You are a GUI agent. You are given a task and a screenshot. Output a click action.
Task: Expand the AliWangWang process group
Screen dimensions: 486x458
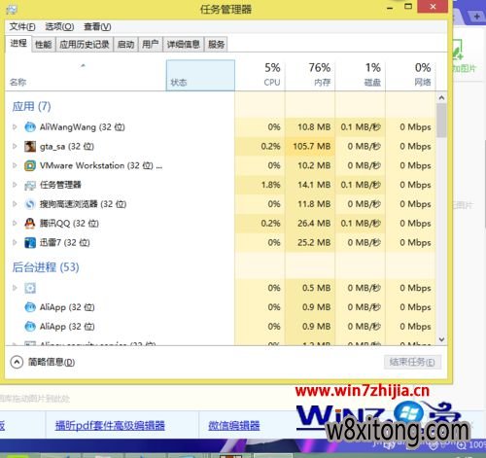point(15,126)
